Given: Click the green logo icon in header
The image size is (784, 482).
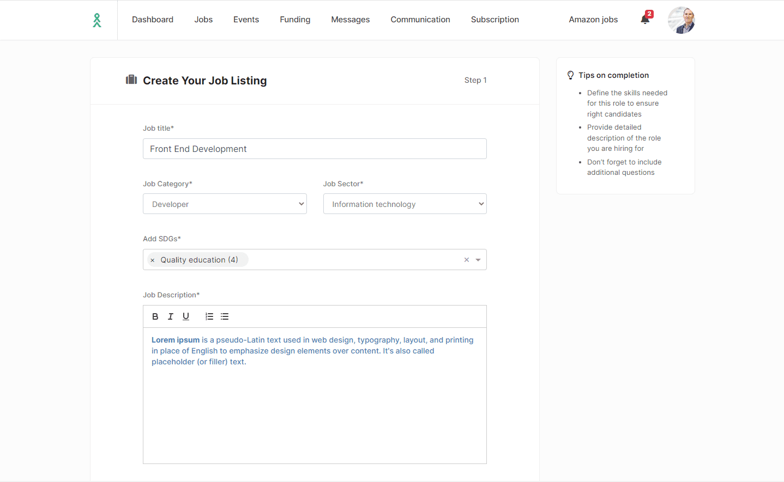Looking at the screenshot, I should pos(97,20).
